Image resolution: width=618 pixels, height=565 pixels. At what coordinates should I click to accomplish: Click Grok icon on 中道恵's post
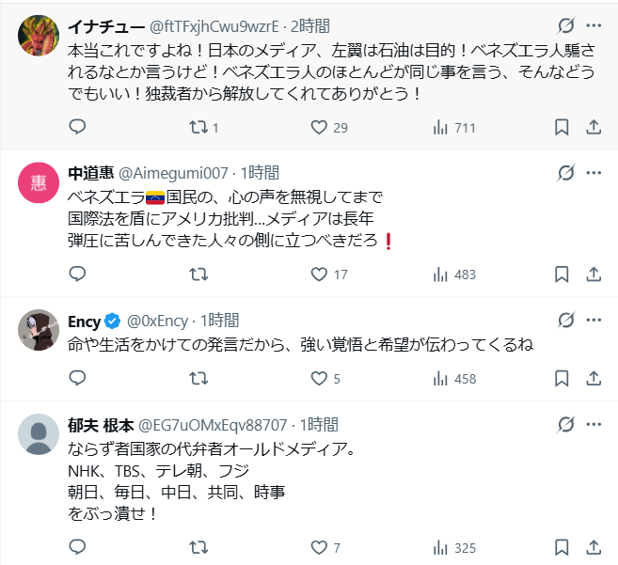[x=566, y=173]
